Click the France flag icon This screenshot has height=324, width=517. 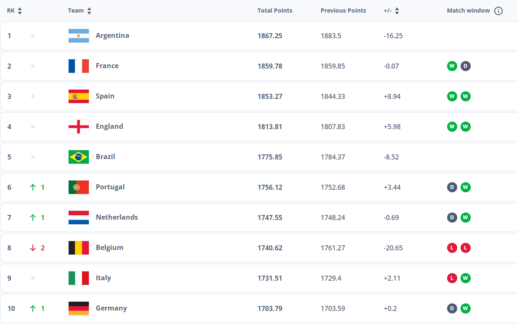(79, 66)
